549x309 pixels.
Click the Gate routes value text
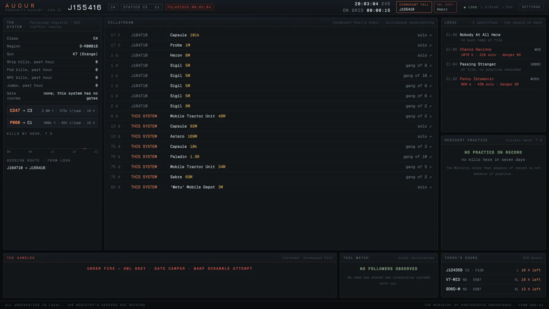[x=70, y=96]
